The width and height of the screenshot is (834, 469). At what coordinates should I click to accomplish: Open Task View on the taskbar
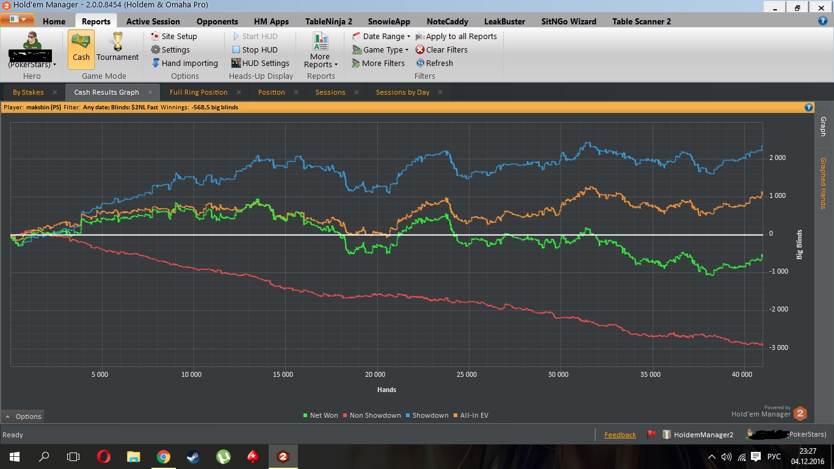coord(73,456)
